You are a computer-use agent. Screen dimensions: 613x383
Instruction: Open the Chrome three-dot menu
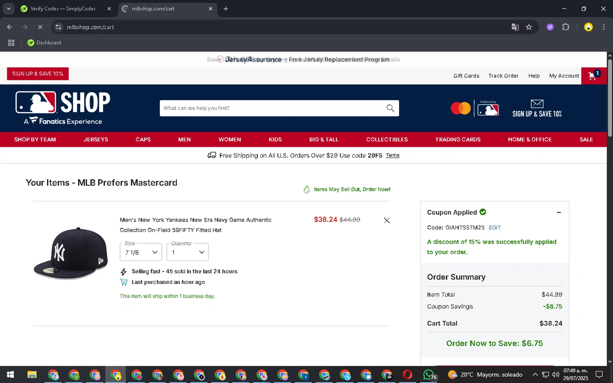pyautogui.click(x=604, y=27)
